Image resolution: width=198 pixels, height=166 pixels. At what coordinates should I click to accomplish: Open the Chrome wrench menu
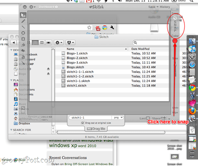click(112, 27)
